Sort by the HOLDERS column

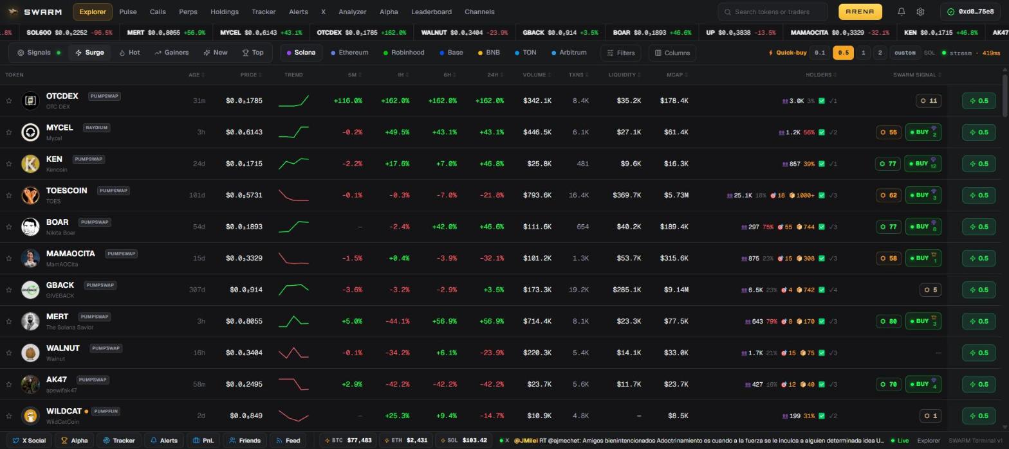[x=821, y=75]
